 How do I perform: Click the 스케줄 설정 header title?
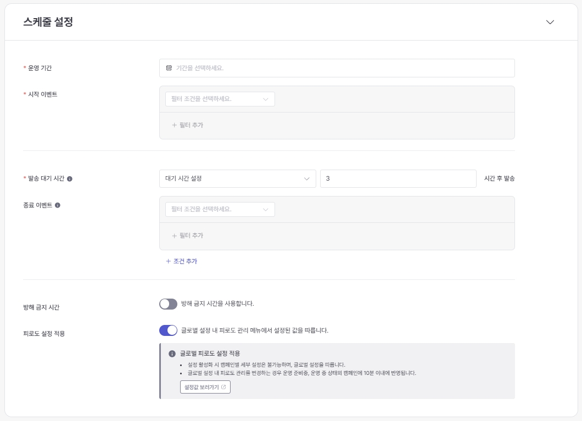[48, 22]
